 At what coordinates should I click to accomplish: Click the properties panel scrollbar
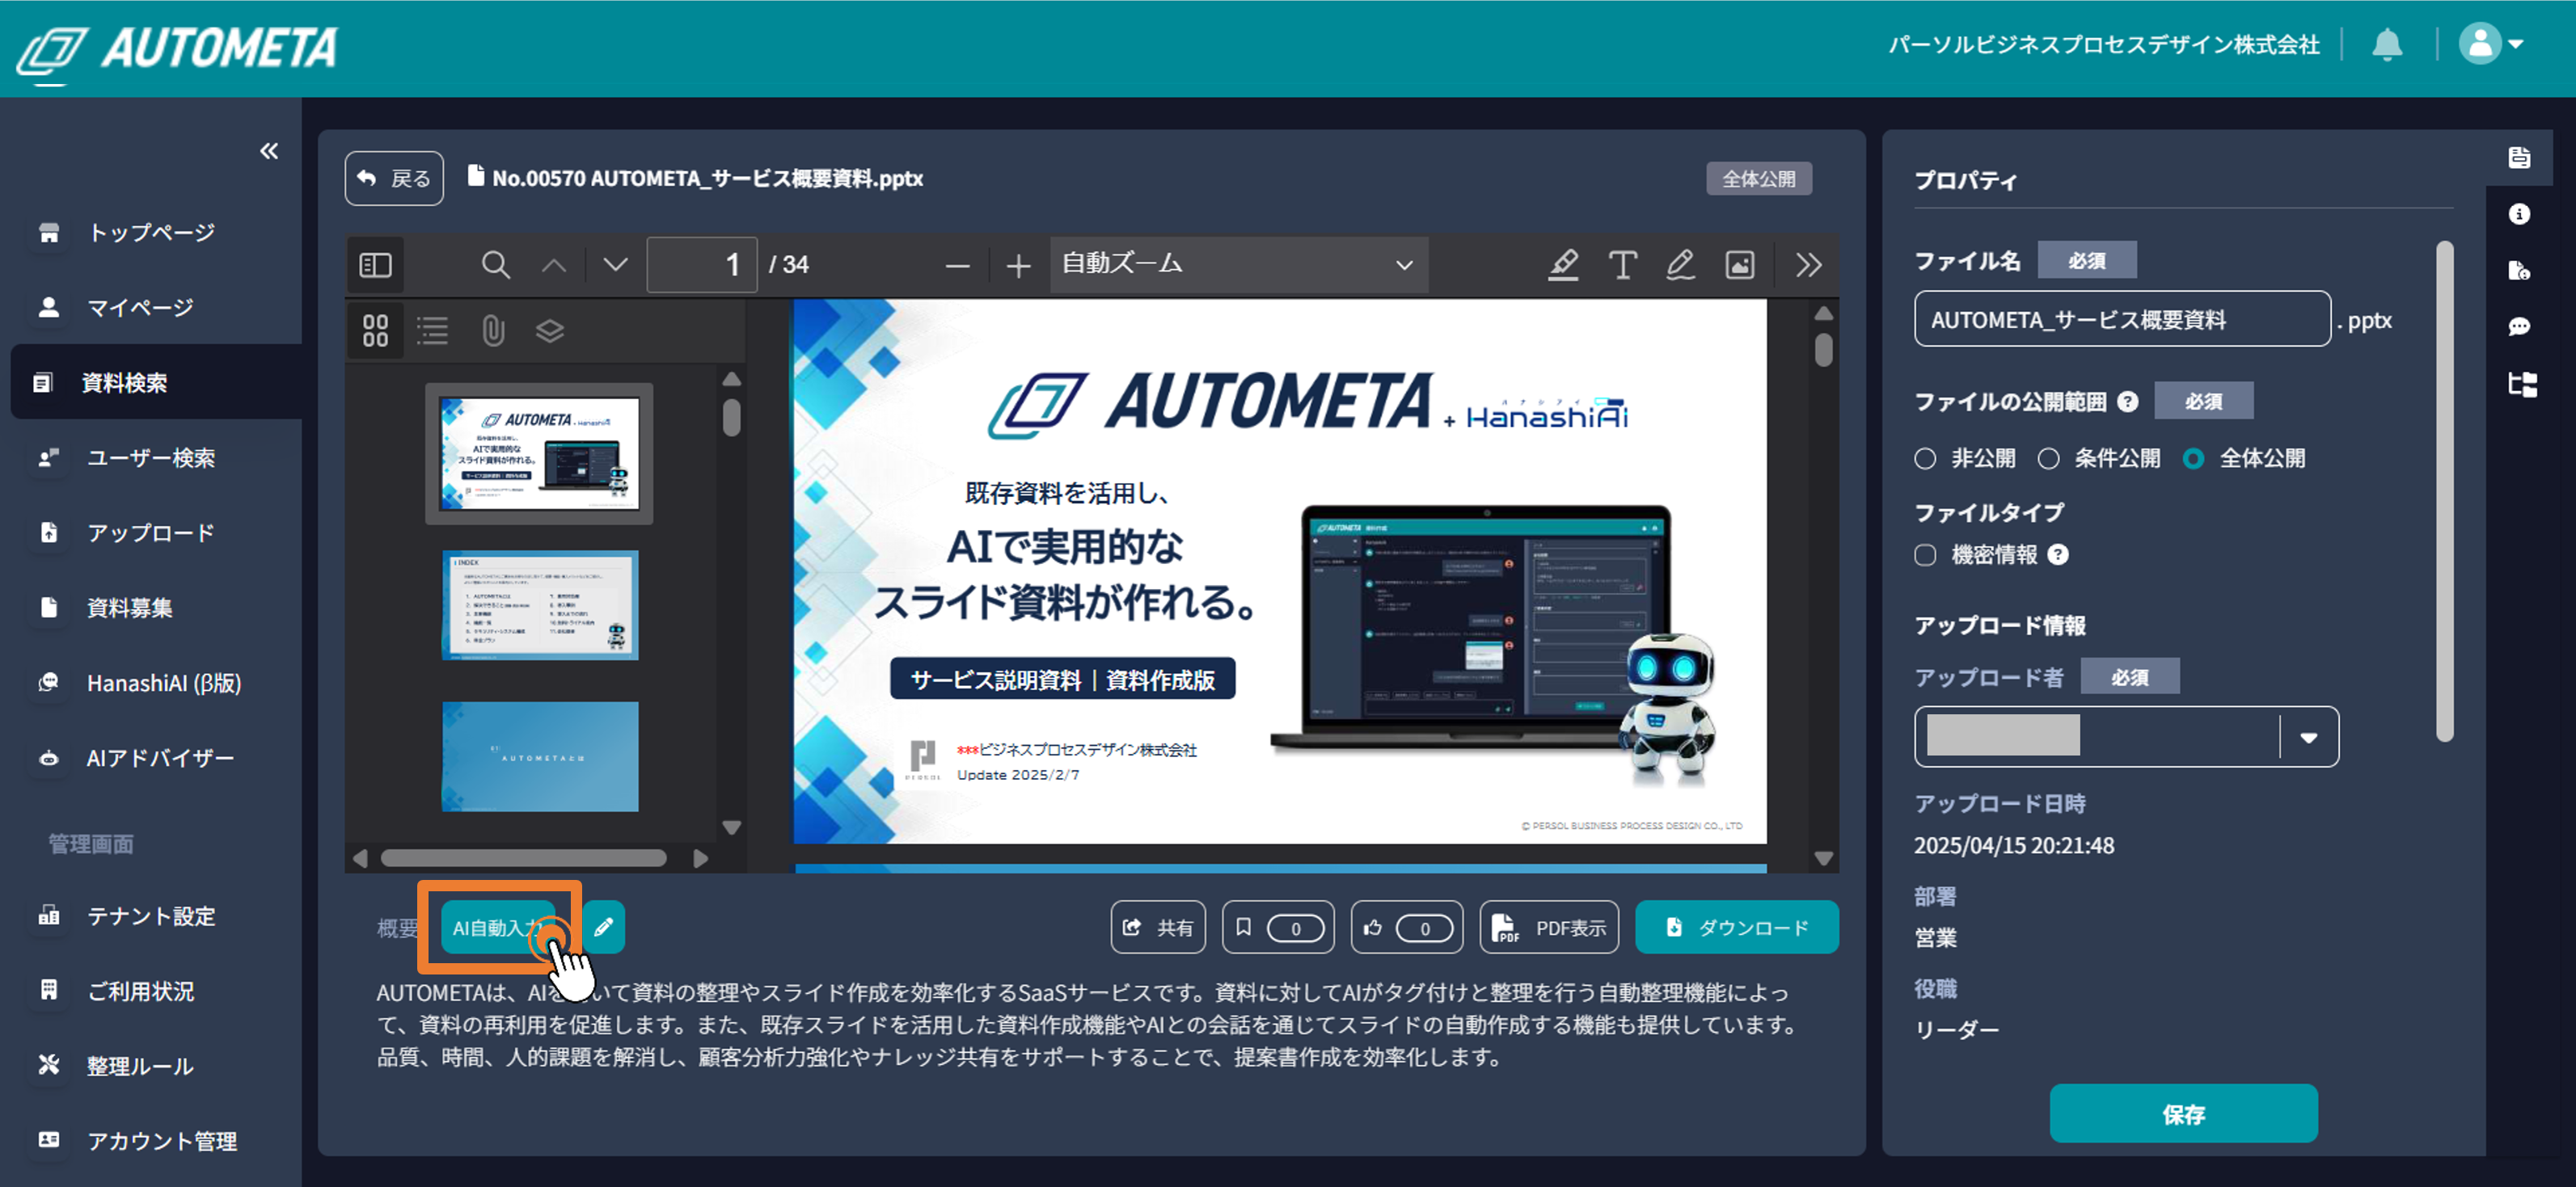[x=2445, y=491]
